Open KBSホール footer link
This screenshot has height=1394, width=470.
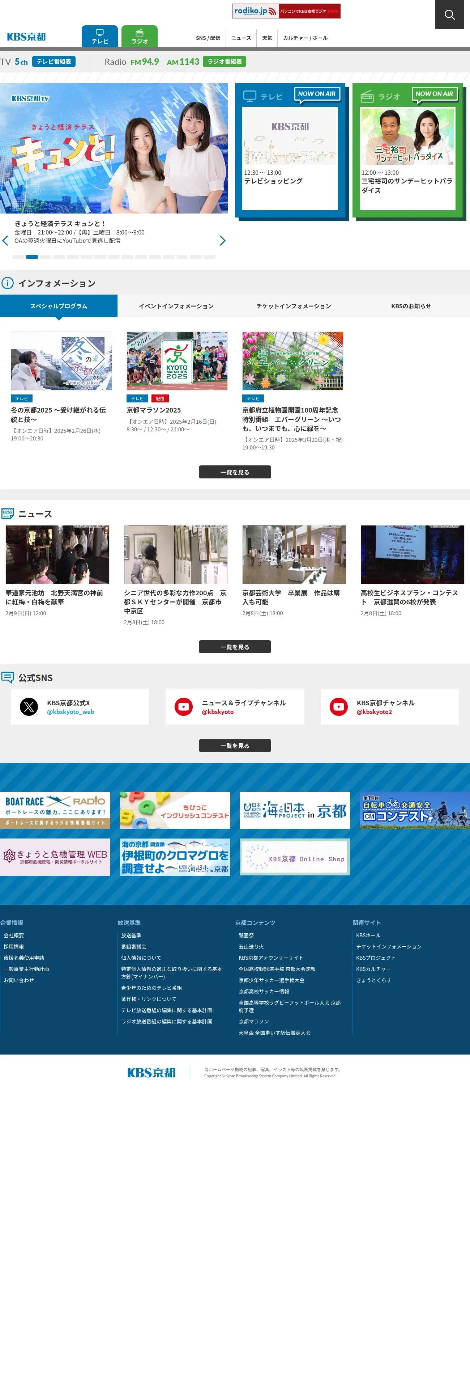pos(368,935)
